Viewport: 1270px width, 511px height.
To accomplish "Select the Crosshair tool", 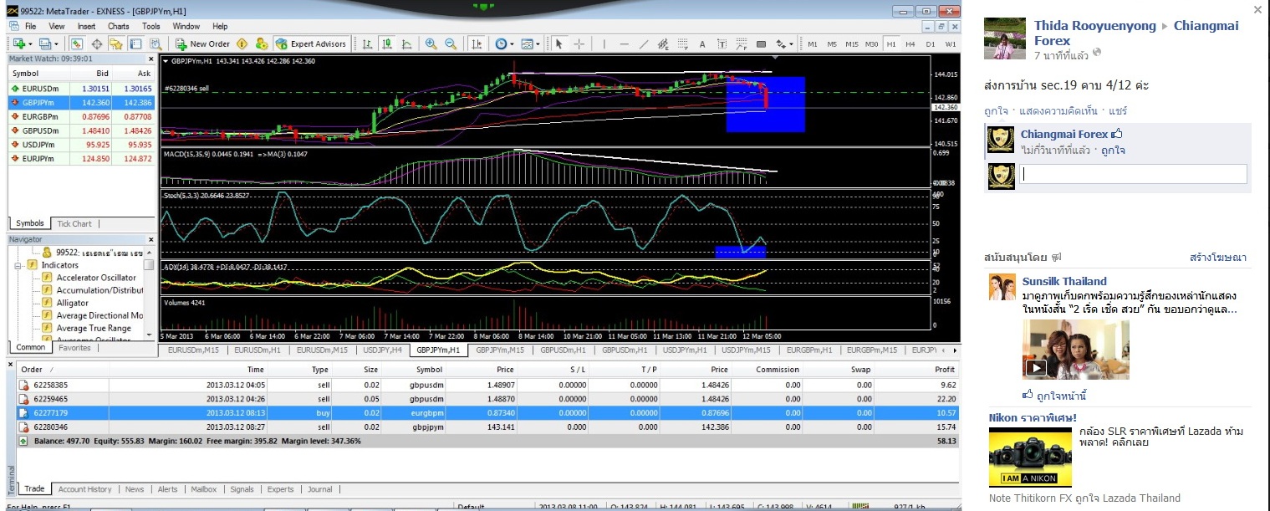I will pyautogui.click(x=579, y=43).
